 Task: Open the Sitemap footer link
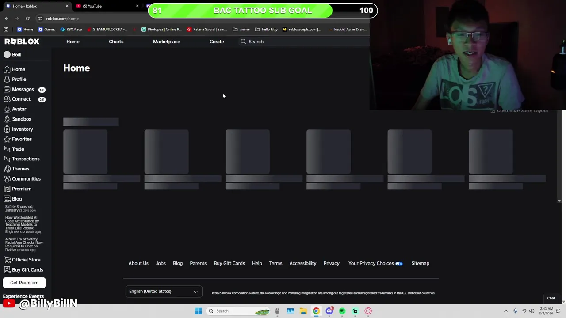tap(421, 263)
